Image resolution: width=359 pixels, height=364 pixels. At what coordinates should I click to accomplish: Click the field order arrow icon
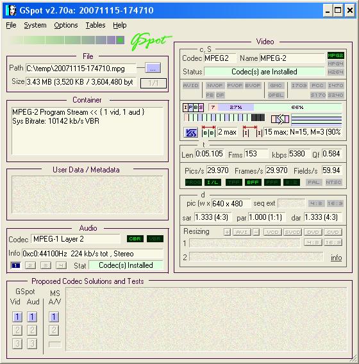[280, 119]
